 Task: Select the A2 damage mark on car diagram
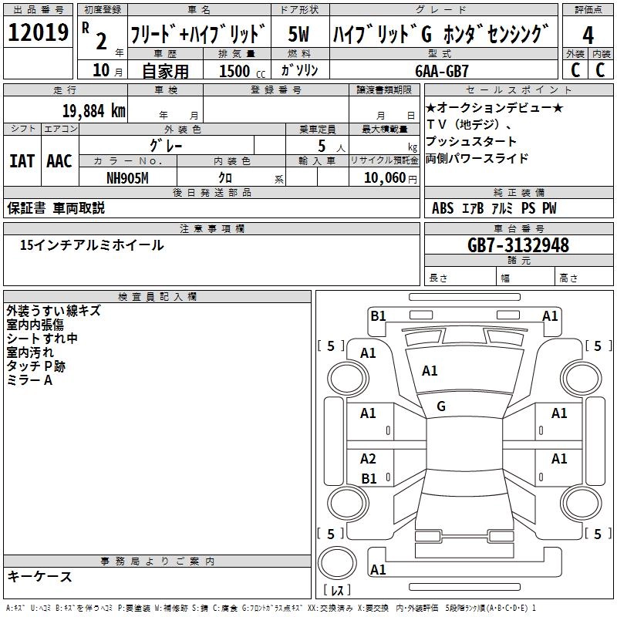coord(369,459)
